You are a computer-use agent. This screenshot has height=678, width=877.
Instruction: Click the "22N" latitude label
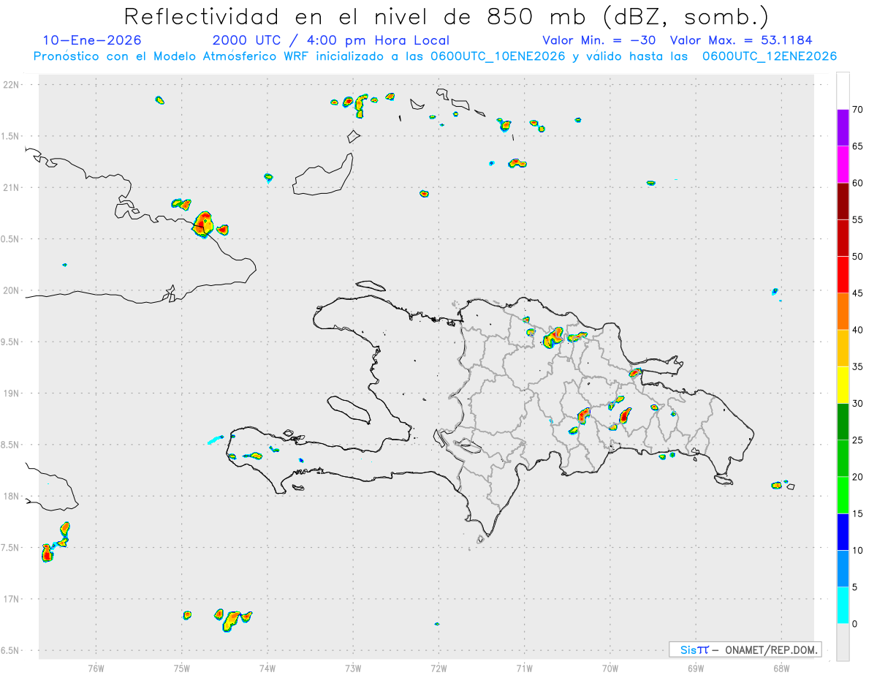coord(12,85)
